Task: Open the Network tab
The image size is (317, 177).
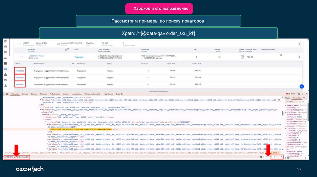Action: tap(43, 94)
